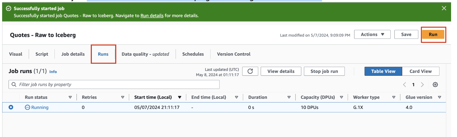Go to next page of job runs
Image resolution: width=457 pixels, height=137 pixels.
pos(422,85)
